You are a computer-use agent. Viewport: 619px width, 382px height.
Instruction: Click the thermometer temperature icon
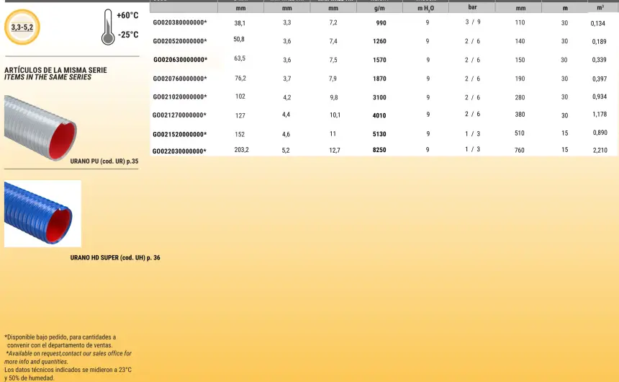(x=107, y=27)
